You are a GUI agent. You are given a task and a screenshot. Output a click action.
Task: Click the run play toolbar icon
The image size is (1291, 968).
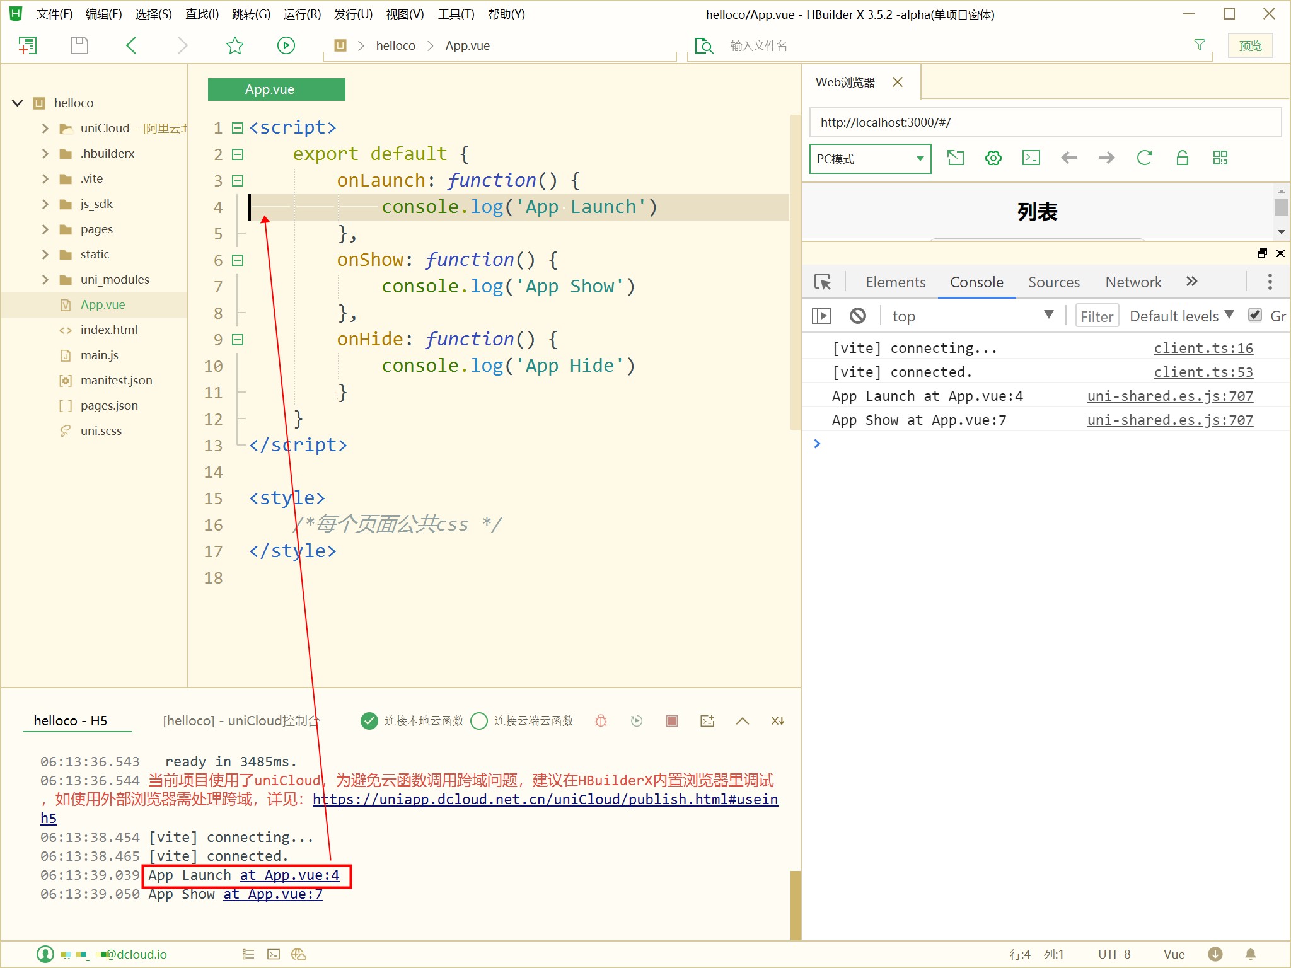(x=286, y=45)
